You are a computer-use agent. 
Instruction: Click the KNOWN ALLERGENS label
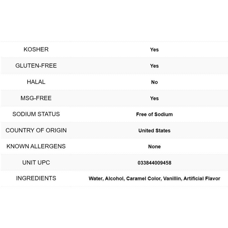(36, 146)
